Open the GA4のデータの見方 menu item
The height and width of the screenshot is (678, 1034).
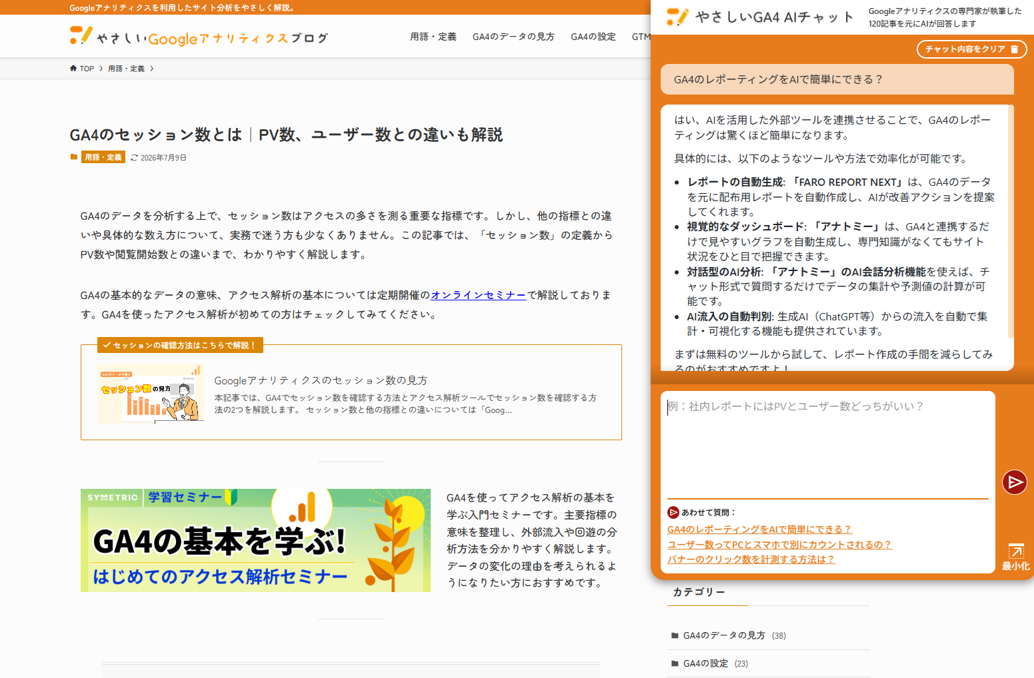513,37
